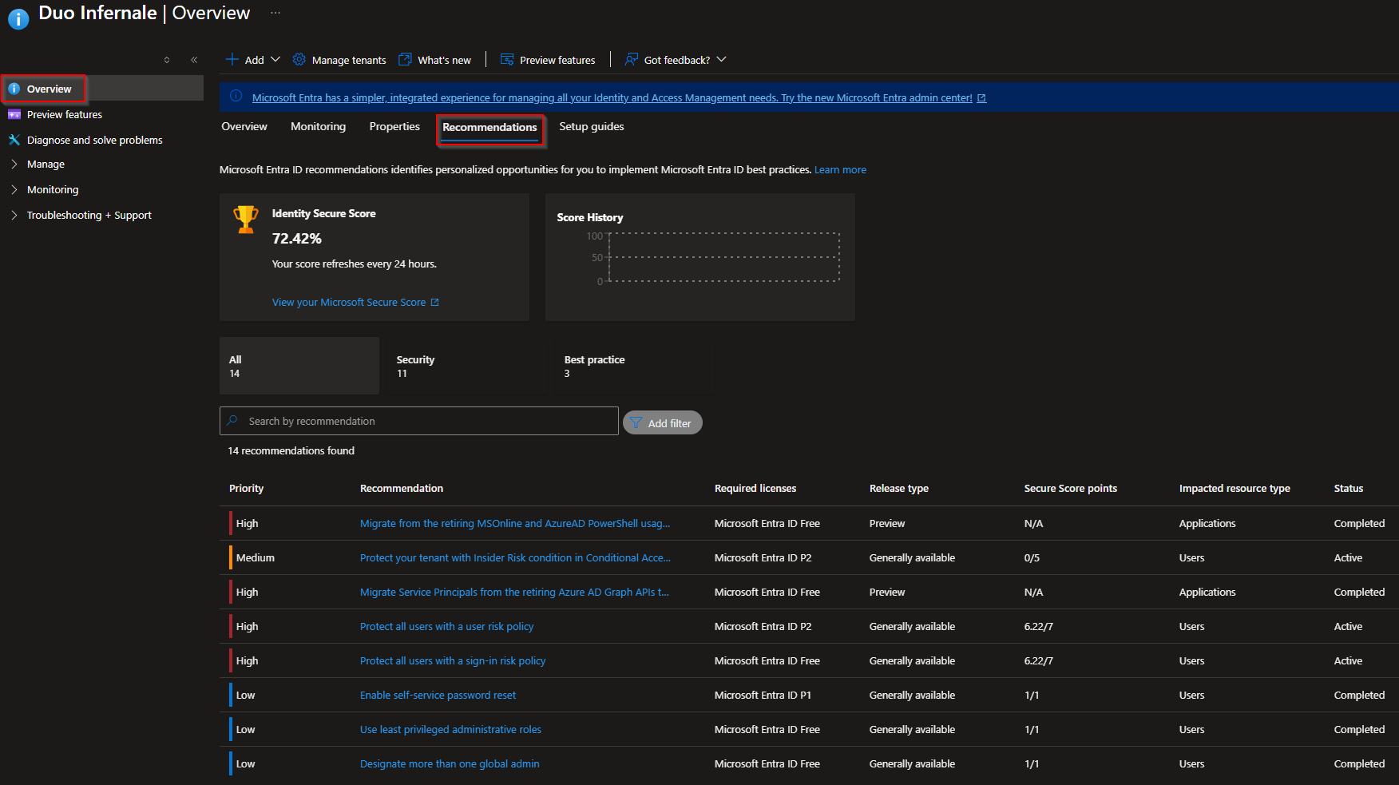
Task: Open the Microsoft Entra admin center banner link
Action: 612,97
